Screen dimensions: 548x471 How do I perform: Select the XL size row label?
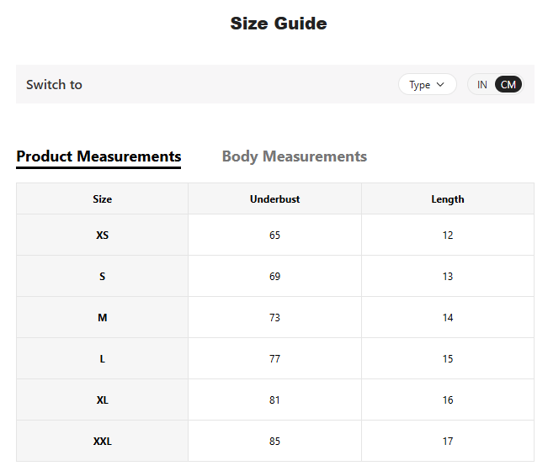102,400
